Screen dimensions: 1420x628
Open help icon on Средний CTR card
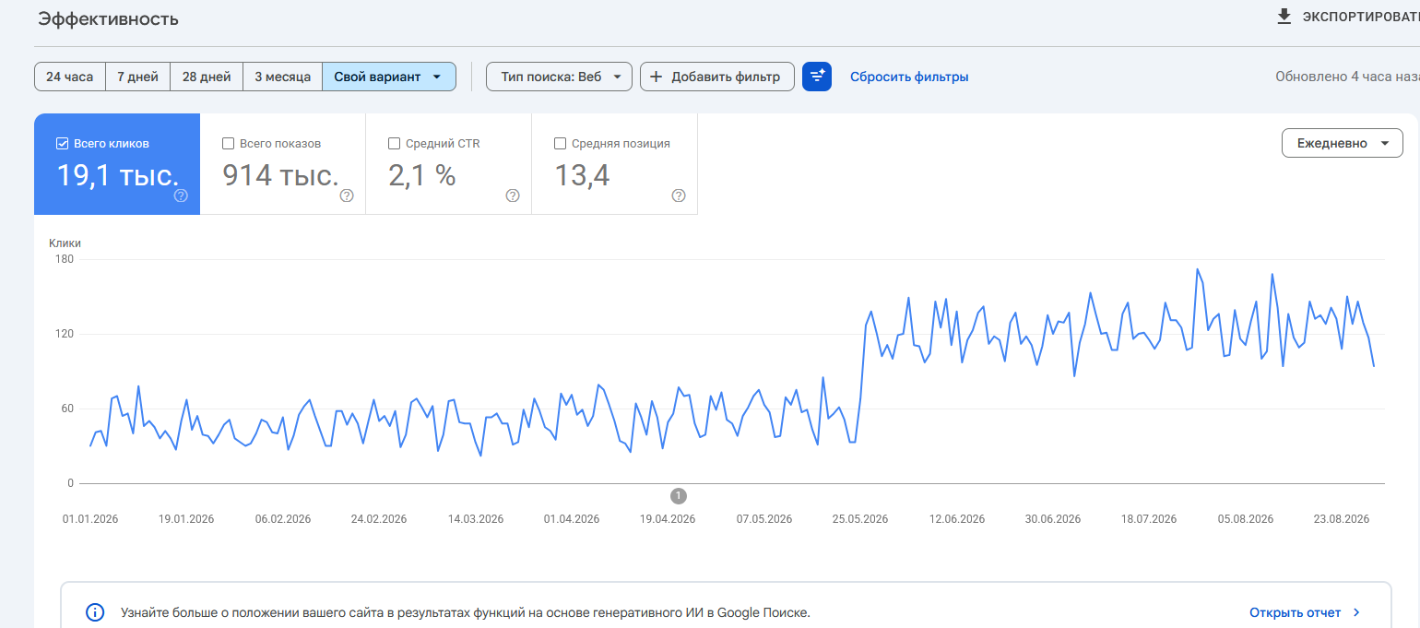click(x=513, y=196)
